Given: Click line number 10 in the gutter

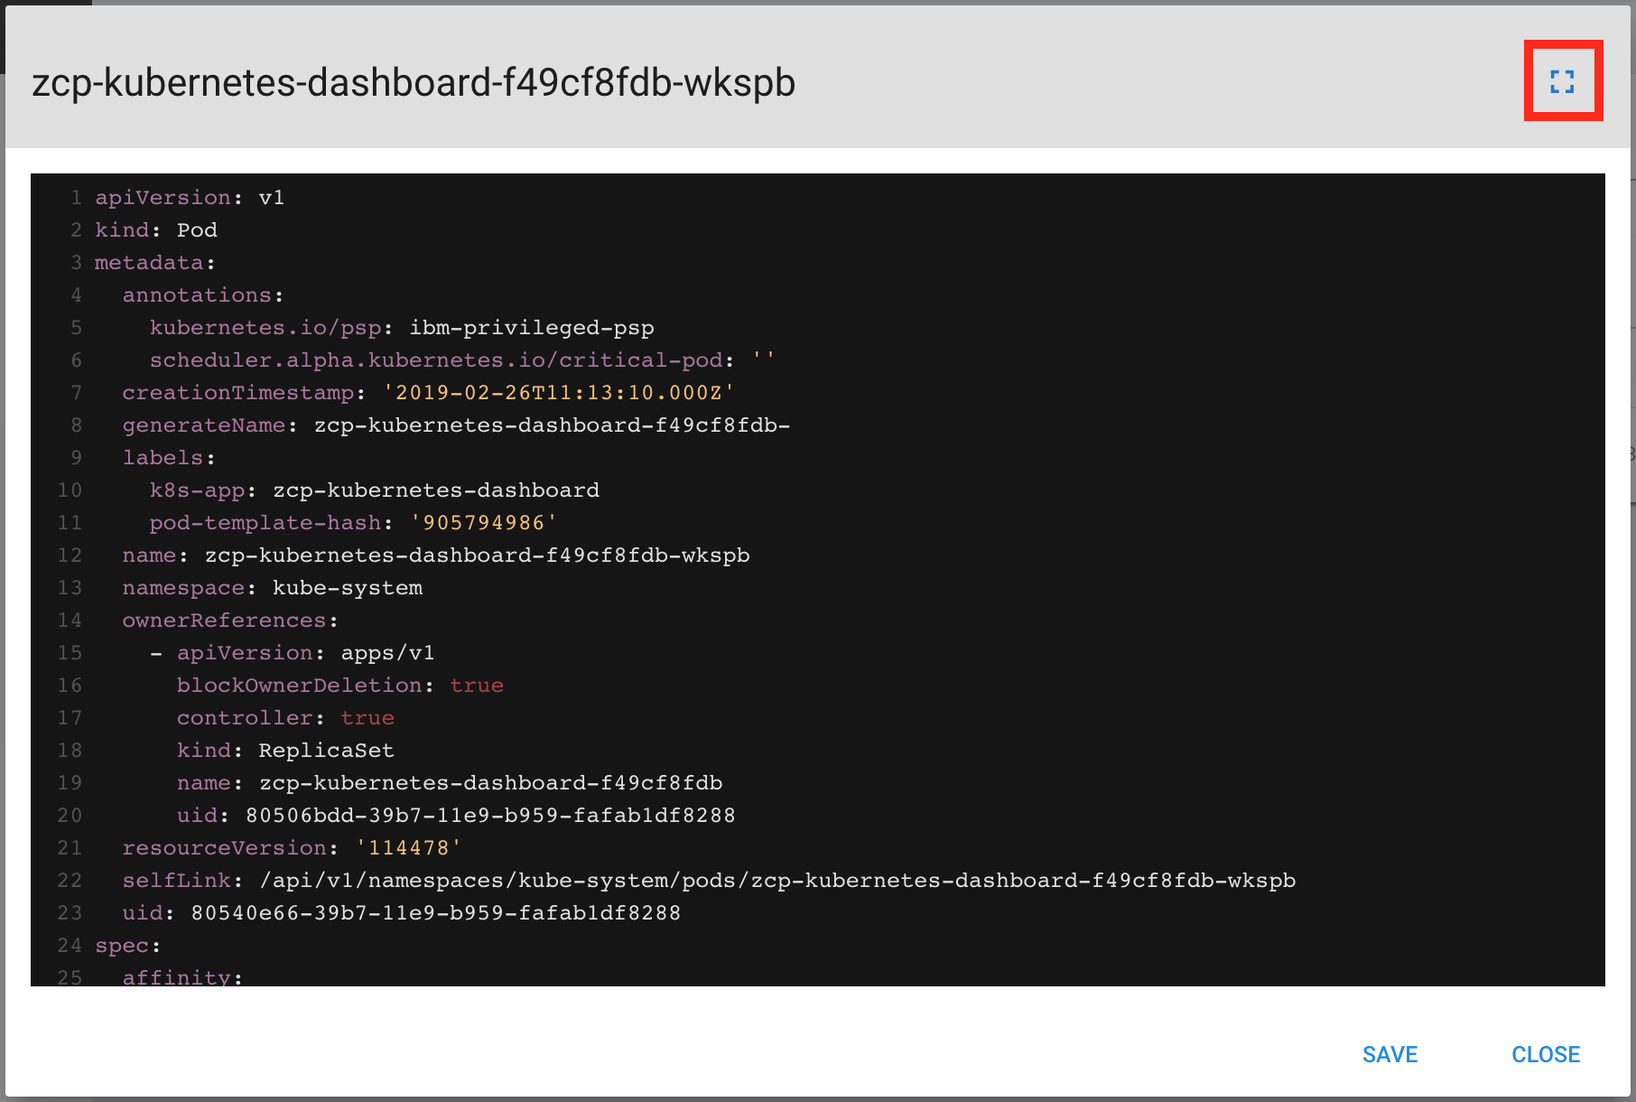Looking at the screenshot, I should (70, 490).
